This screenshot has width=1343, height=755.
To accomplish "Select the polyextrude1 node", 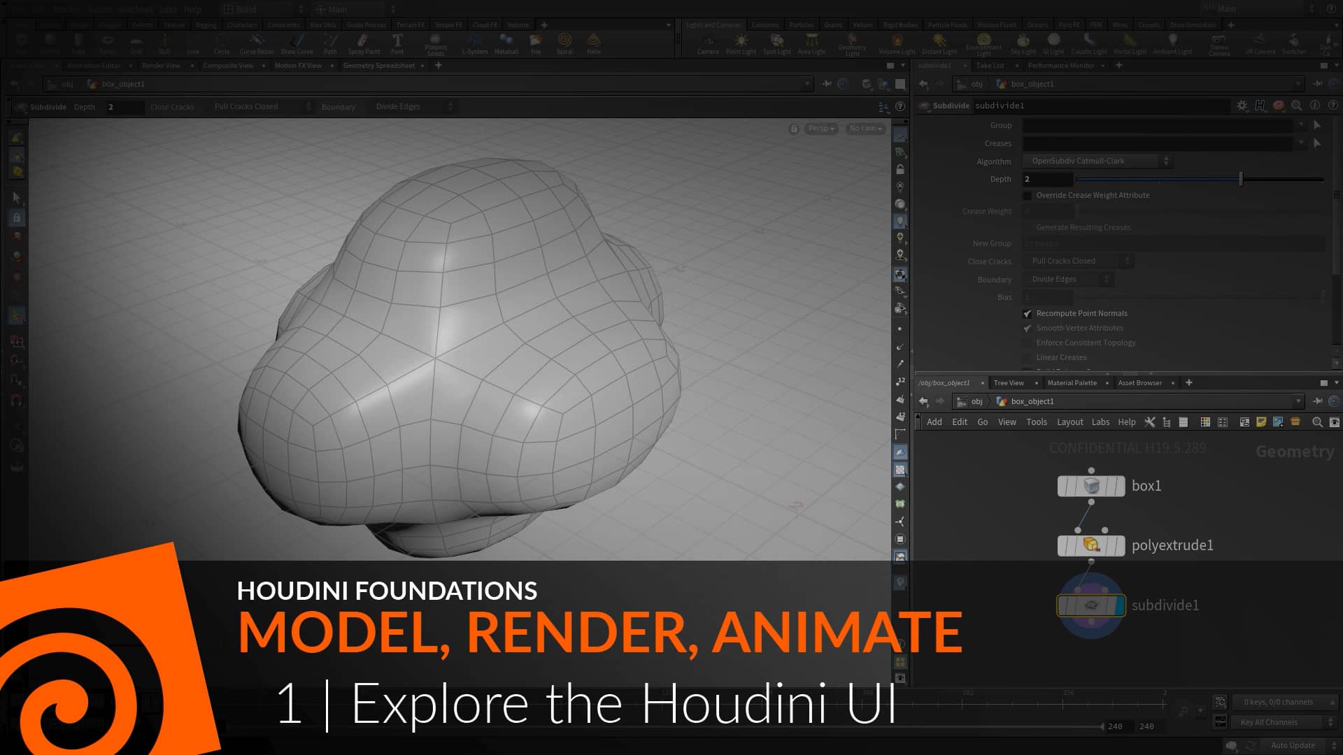I will [x=1090, y=546].
